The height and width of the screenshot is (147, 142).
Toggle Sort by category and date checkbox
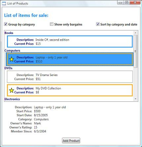coord(98,24)
